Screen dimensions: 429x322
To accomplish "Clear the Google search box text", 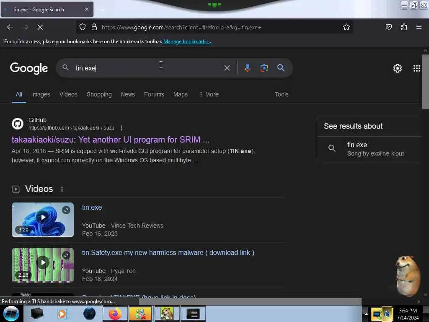I will (x=227, y=68).
